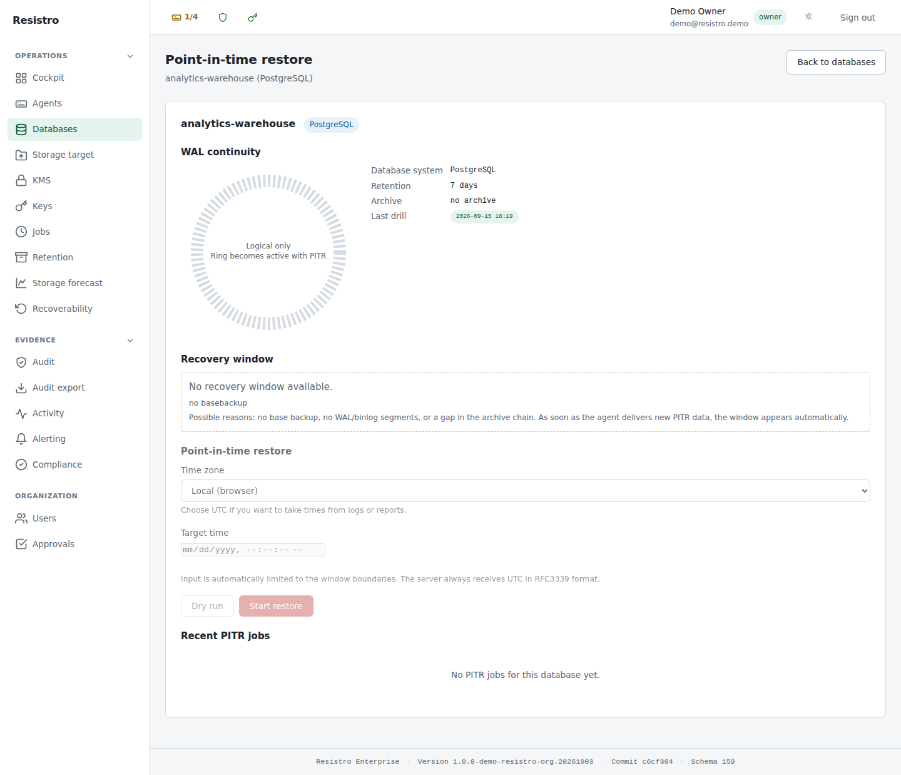Click the Keys key icon in sidebar

(21, 207)
